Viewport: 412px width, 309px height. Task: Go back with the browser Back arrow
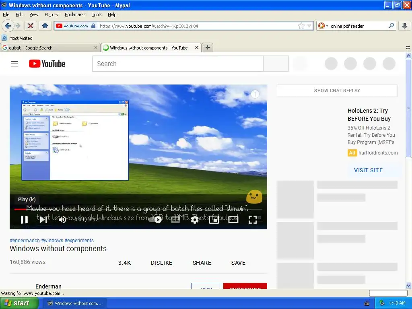click(8, 26)
